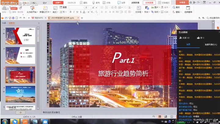Click the Bold formatting button

(71, 12)
